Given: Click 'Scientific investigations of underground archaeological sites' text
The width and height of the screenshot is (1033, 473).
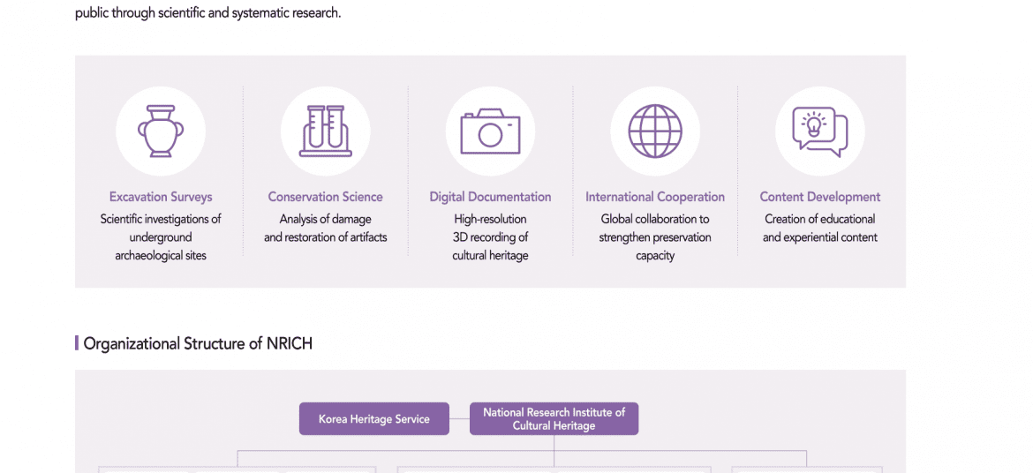Looking at the screenshot, I should click(161, 237).
